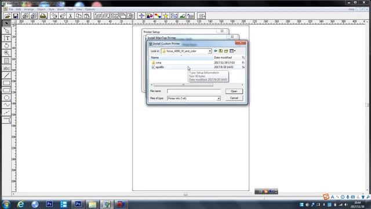Select the node edit tool
The width and height of the screenshot is (371, 209).
[6, 31]
